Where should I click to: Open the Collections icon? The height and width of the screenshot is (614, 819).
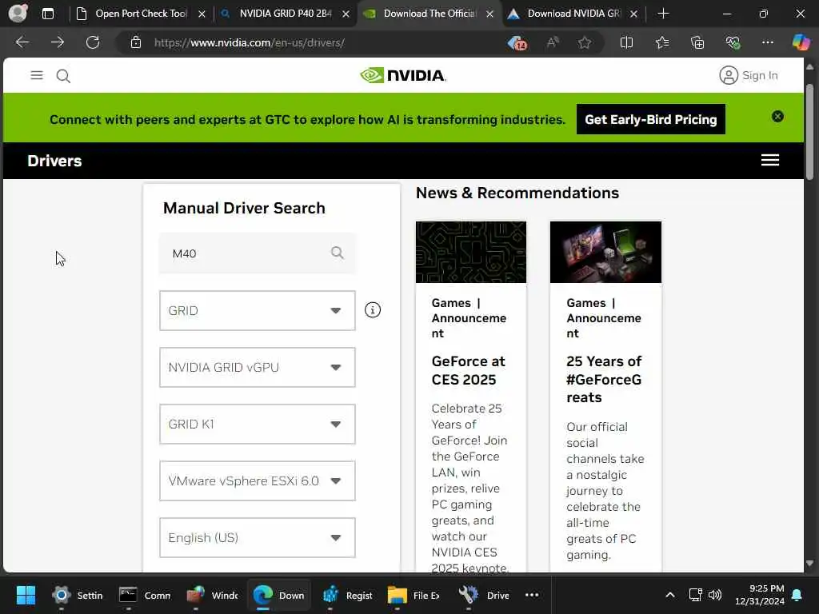tap(697, 42)
